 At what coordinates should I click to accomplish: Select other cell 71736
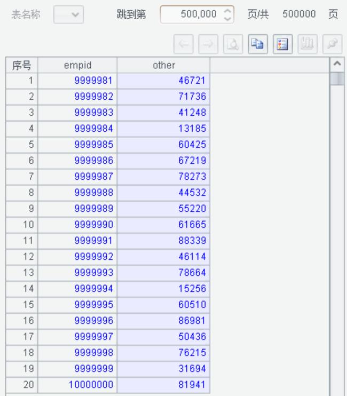click(x=164, y=97)
